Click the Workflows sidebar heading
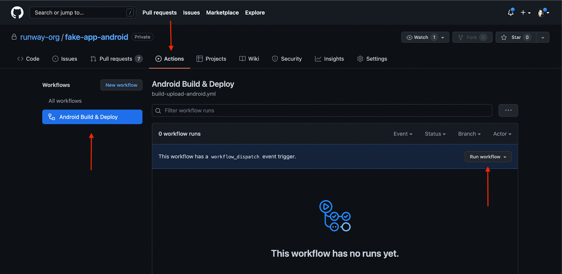Image resolution: width=562 pixels, height=274 pixels. pyautogui.click(x=56, y=85)
